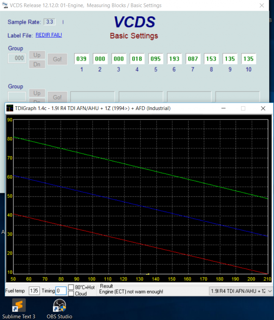Select measuring value 135 in field 9
This screenshot has width=274, height=320.
click(230, 59)
